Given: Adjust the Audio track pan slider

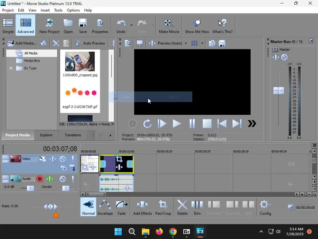Looking at the screenshot, I should pyautogui.click(x=66, y=188).
